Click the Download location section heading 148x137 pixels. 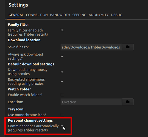(x=24, y=40)
